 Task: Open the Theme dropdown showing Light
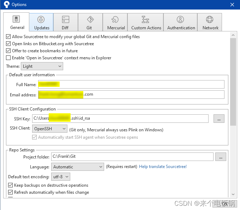coord(42,66)
